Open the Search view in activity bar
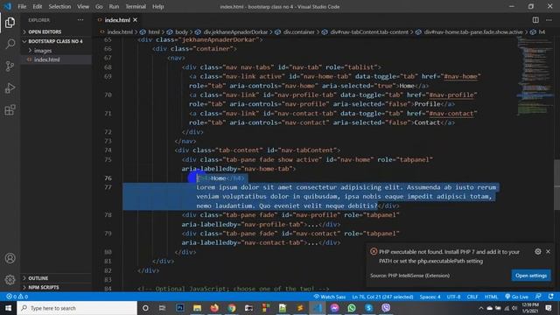560x315 pixels. point(10,45)
